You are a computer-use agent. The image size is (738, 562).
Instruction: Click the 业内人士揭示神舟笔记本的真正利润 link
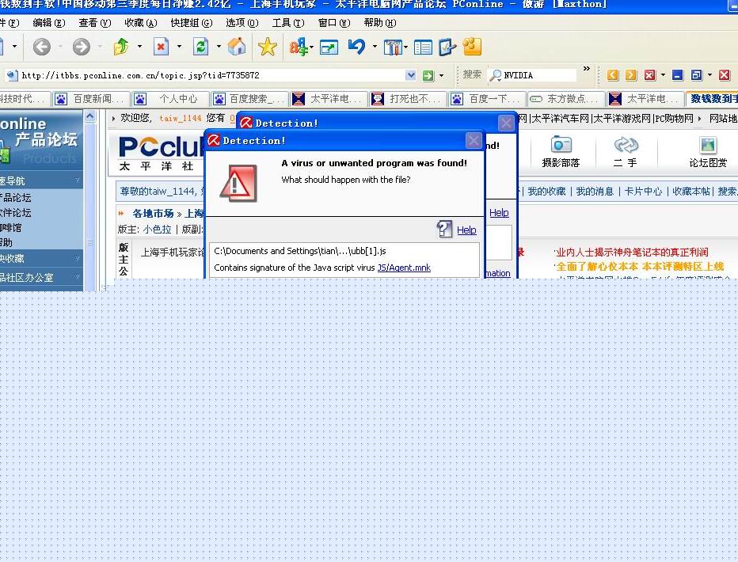click(x=632, y=252)
